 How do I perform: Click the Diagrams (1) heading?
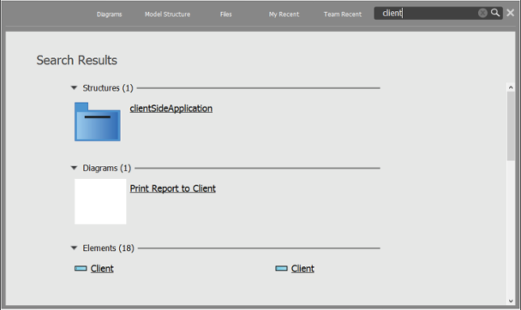pyautogui.click(x=106, y=168)
